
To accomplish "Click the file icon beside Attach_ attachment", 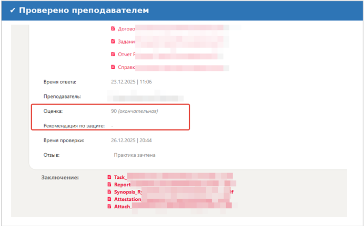I will [x=109, y=207].
